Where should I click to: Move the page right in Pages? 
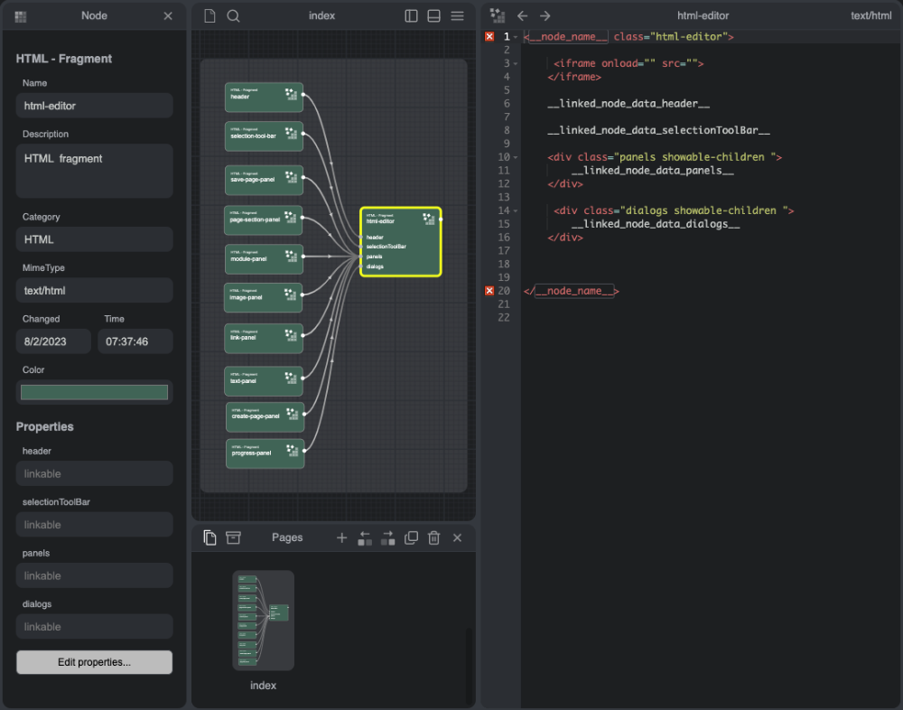coord(387,537)
